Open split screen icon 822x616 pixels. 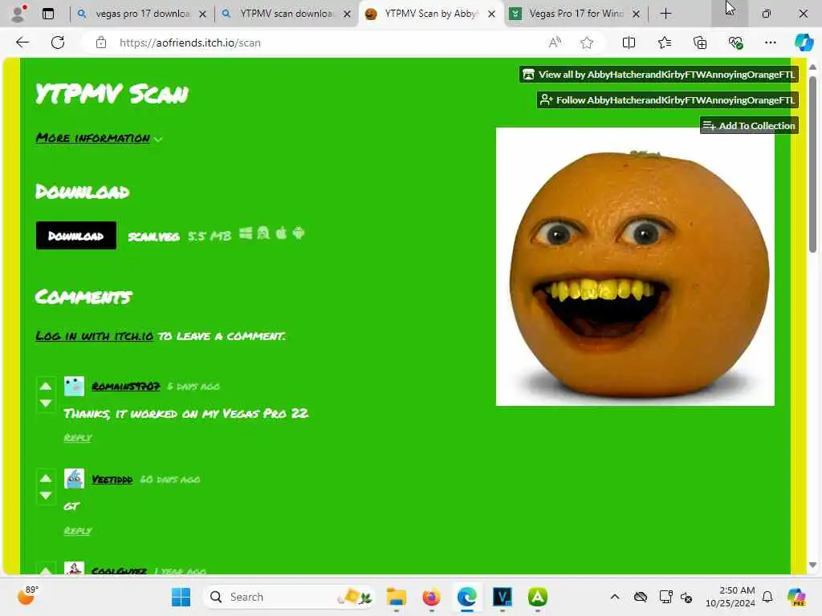(x=629, y=43)
